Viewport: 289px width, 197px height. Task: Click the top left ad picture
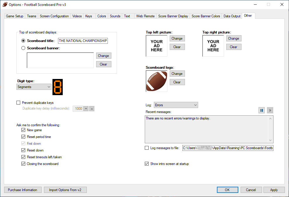pos(157,46)
